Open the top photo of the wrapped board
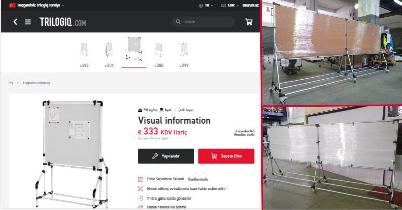Viewport: 402px width, 210px height. click(x=332, y=52)
